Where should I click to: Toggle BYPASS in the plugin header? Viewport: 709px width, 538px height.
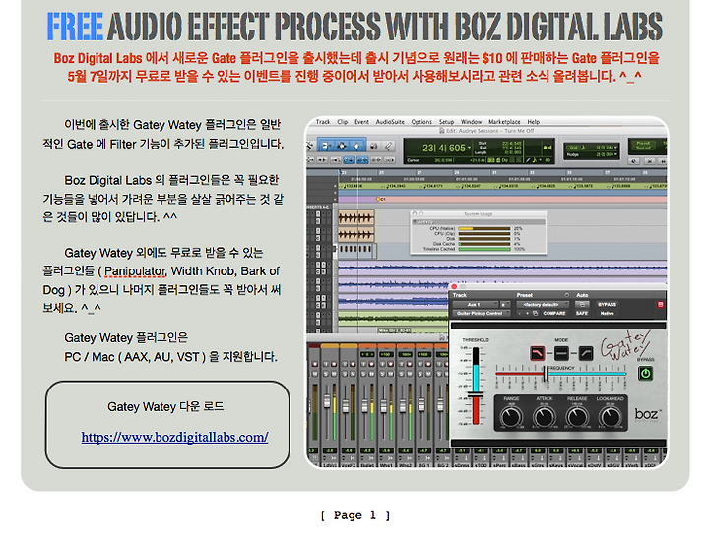pyautogui.click(x=607, y=305)
